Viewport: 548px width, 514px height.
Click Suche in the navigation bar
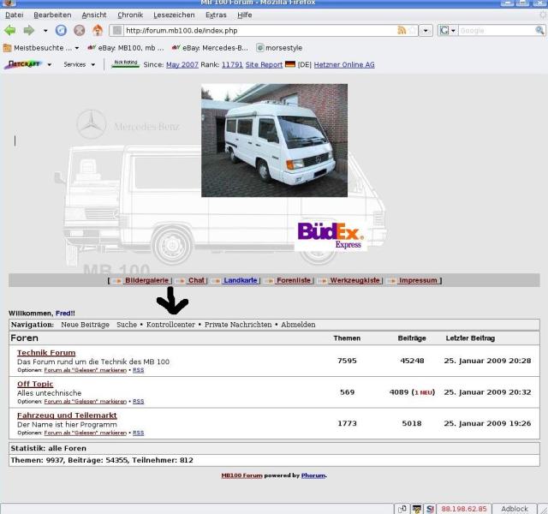(127, 325)
